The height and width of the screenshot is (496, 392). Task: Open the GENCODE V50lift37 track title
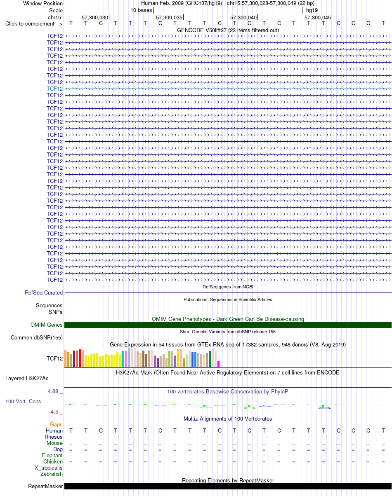point(228,30)
